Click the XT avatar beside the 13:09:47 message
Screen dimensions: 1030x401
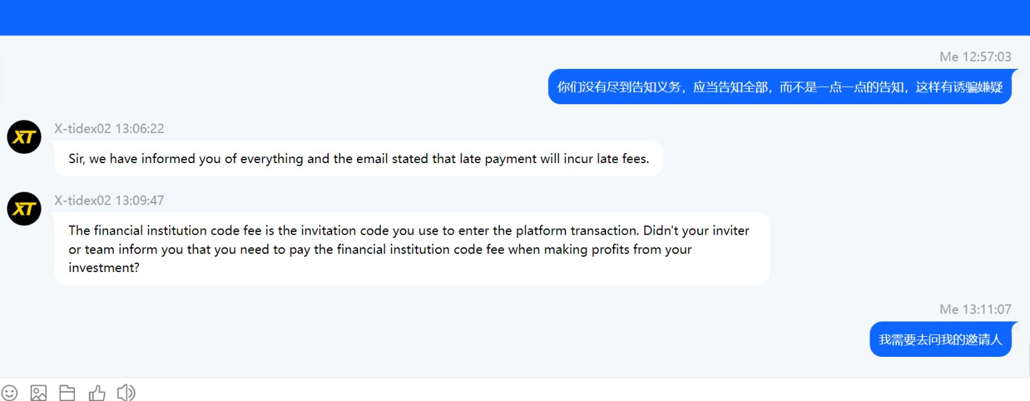(24, 209)
